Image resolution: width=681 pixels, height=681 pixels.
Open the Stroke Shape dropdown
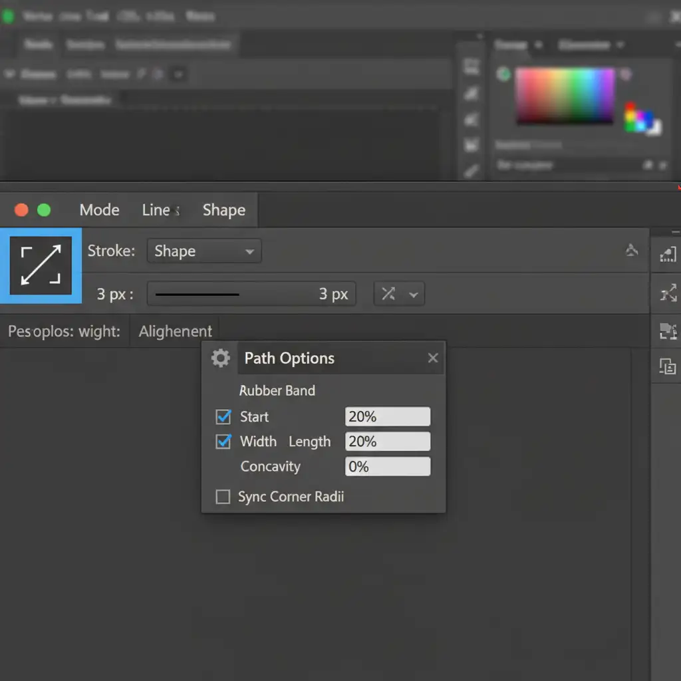[x=204, y=251]
